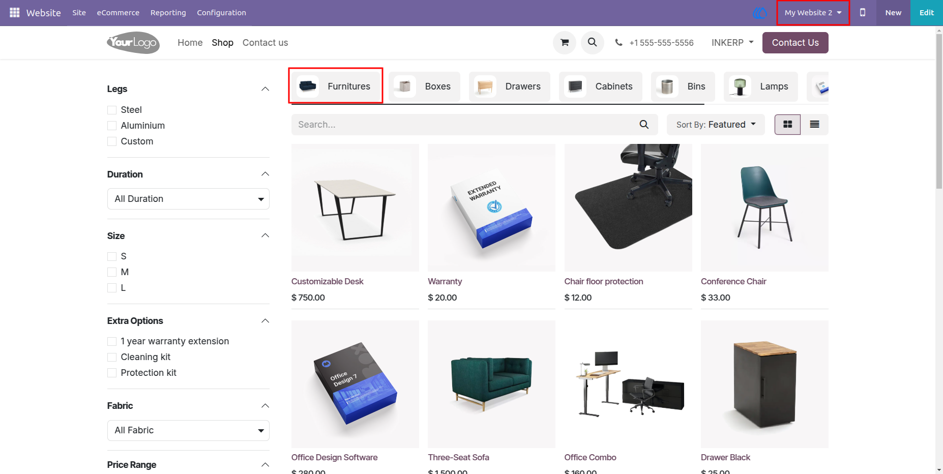Check the size S filter

point(112,256)
